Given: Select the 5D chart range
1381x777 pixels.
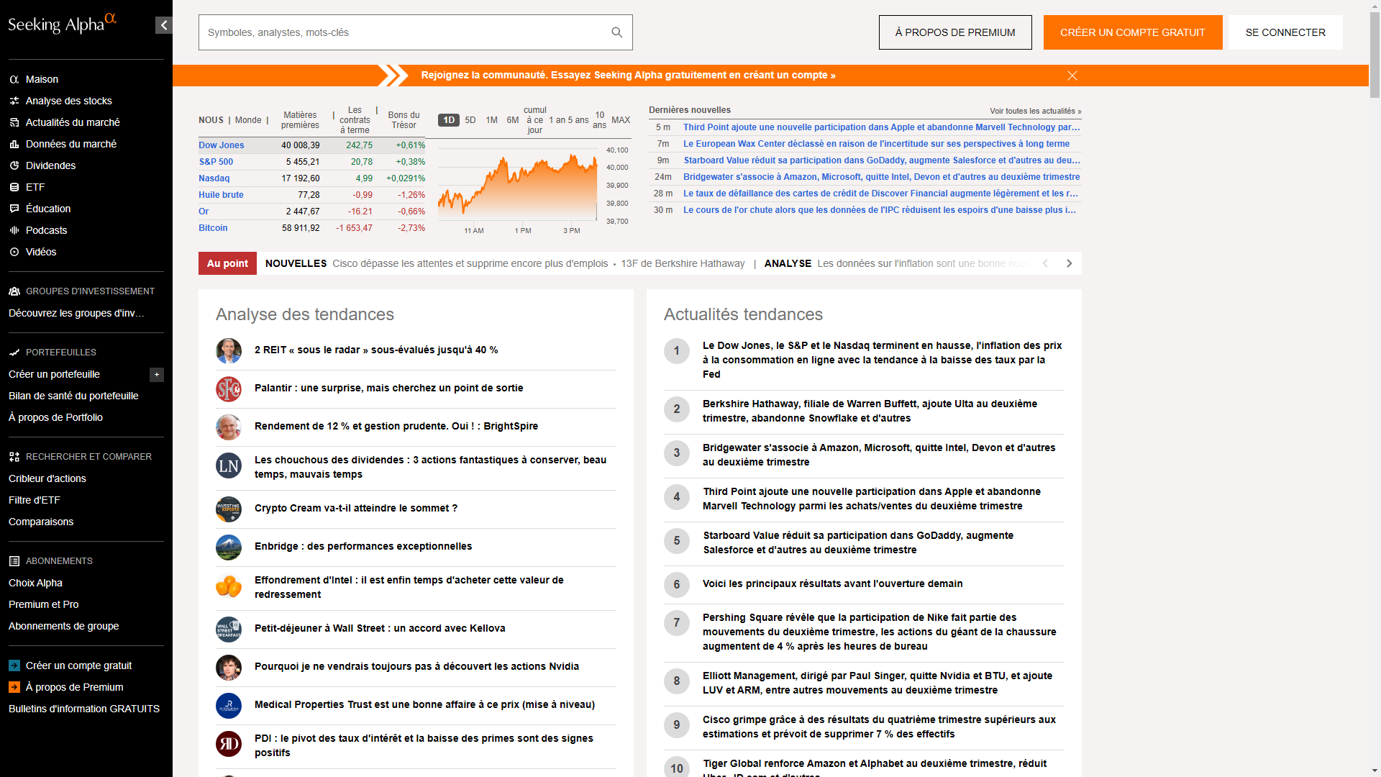Looking at the screenshot, I should coord(470,120).
